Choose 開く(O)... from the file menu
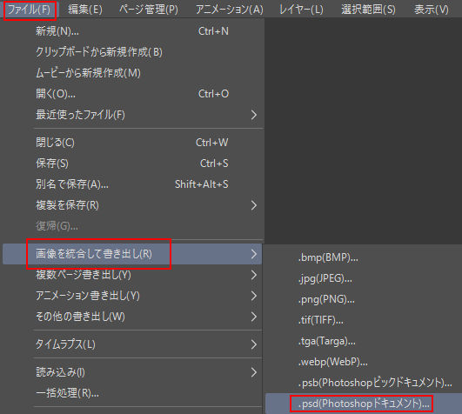Viewport: 462px width, 414px height. (132, 94)
